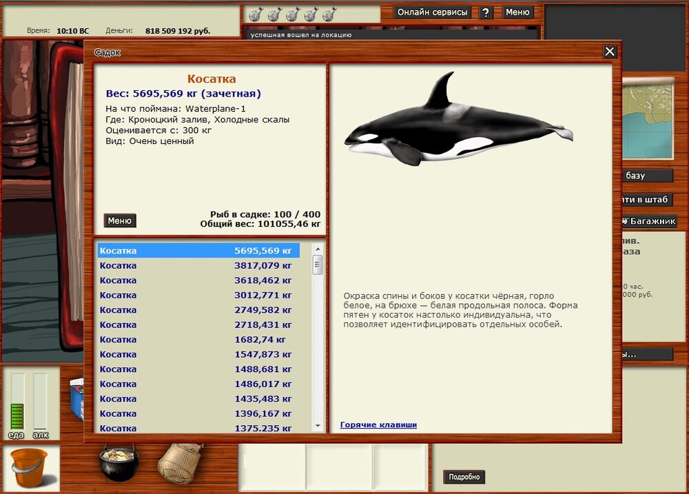The height and width of the screenshot is (494, 689).
Task: Open the cooking pot with fish soup
Action: pyautogui.click(x=119, y=462)
